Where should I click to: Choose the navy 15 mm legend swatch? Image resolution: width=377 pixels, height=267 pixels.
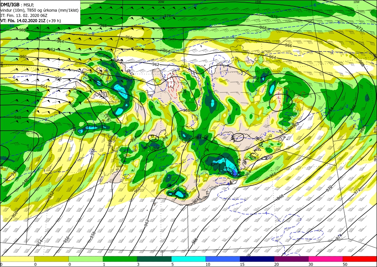[257, 259]
